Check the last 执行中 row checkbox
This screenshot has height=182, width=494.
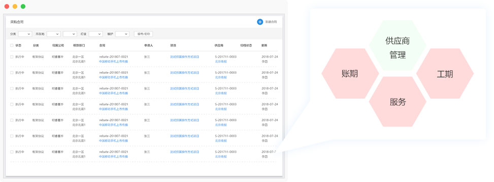12,152
